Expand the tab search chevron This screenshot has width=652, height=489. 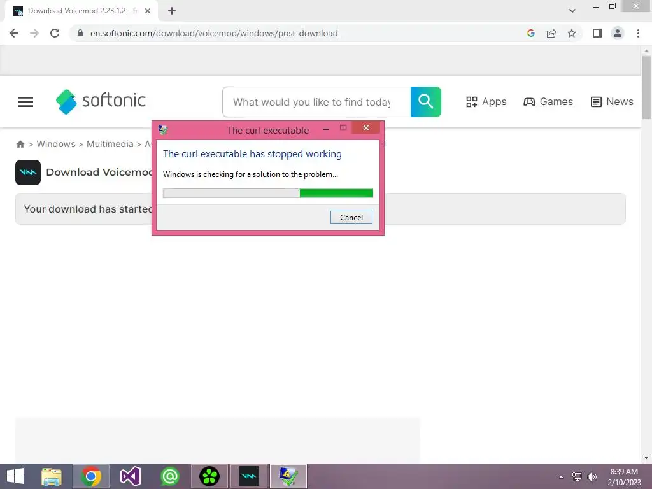[x=572, y=11]
